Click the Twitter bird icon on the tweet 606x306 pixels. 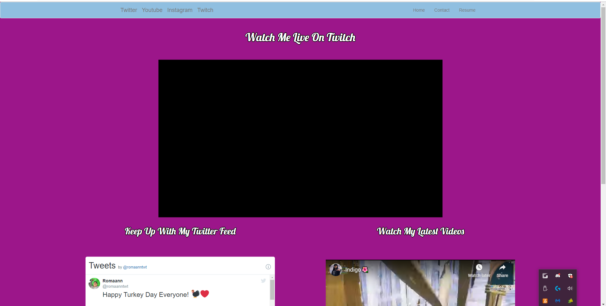(x=263, y=281)
